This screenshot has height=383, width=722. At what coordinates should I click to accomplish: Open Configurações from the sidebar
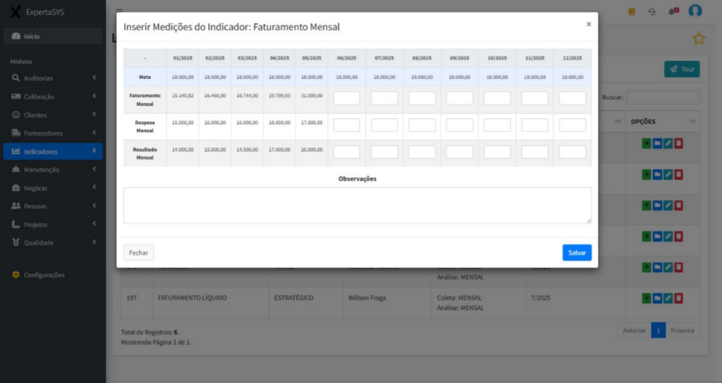(x=43, y=275)
